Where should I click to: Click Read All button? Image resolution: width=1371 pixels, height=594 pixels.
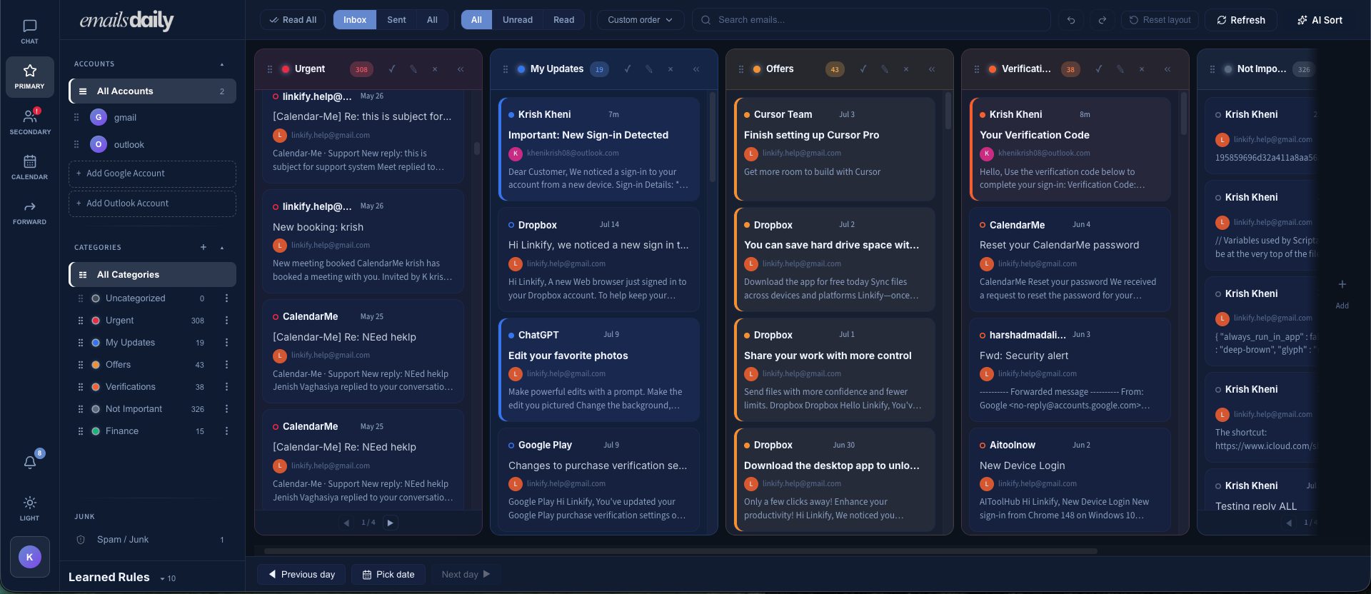(293, 20)
